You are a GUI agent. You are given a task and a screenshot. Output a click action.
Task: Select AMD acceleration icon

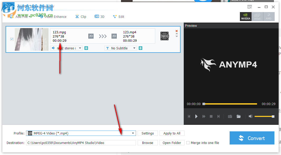tap(269, 17)
